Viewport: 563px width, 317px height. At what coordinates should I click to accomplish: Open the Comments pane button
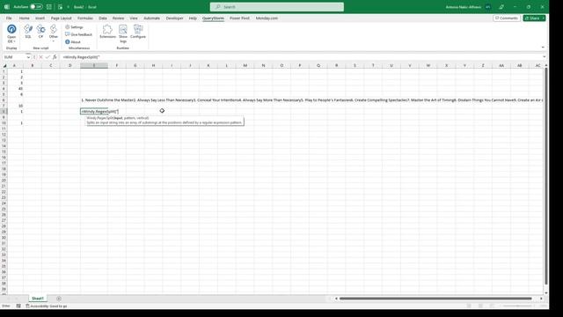(507, 18)
